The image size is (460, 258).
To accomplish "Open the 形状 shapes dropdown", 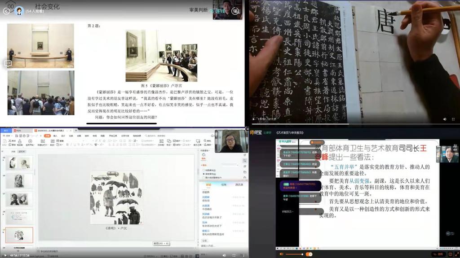I will click(169, 143).
